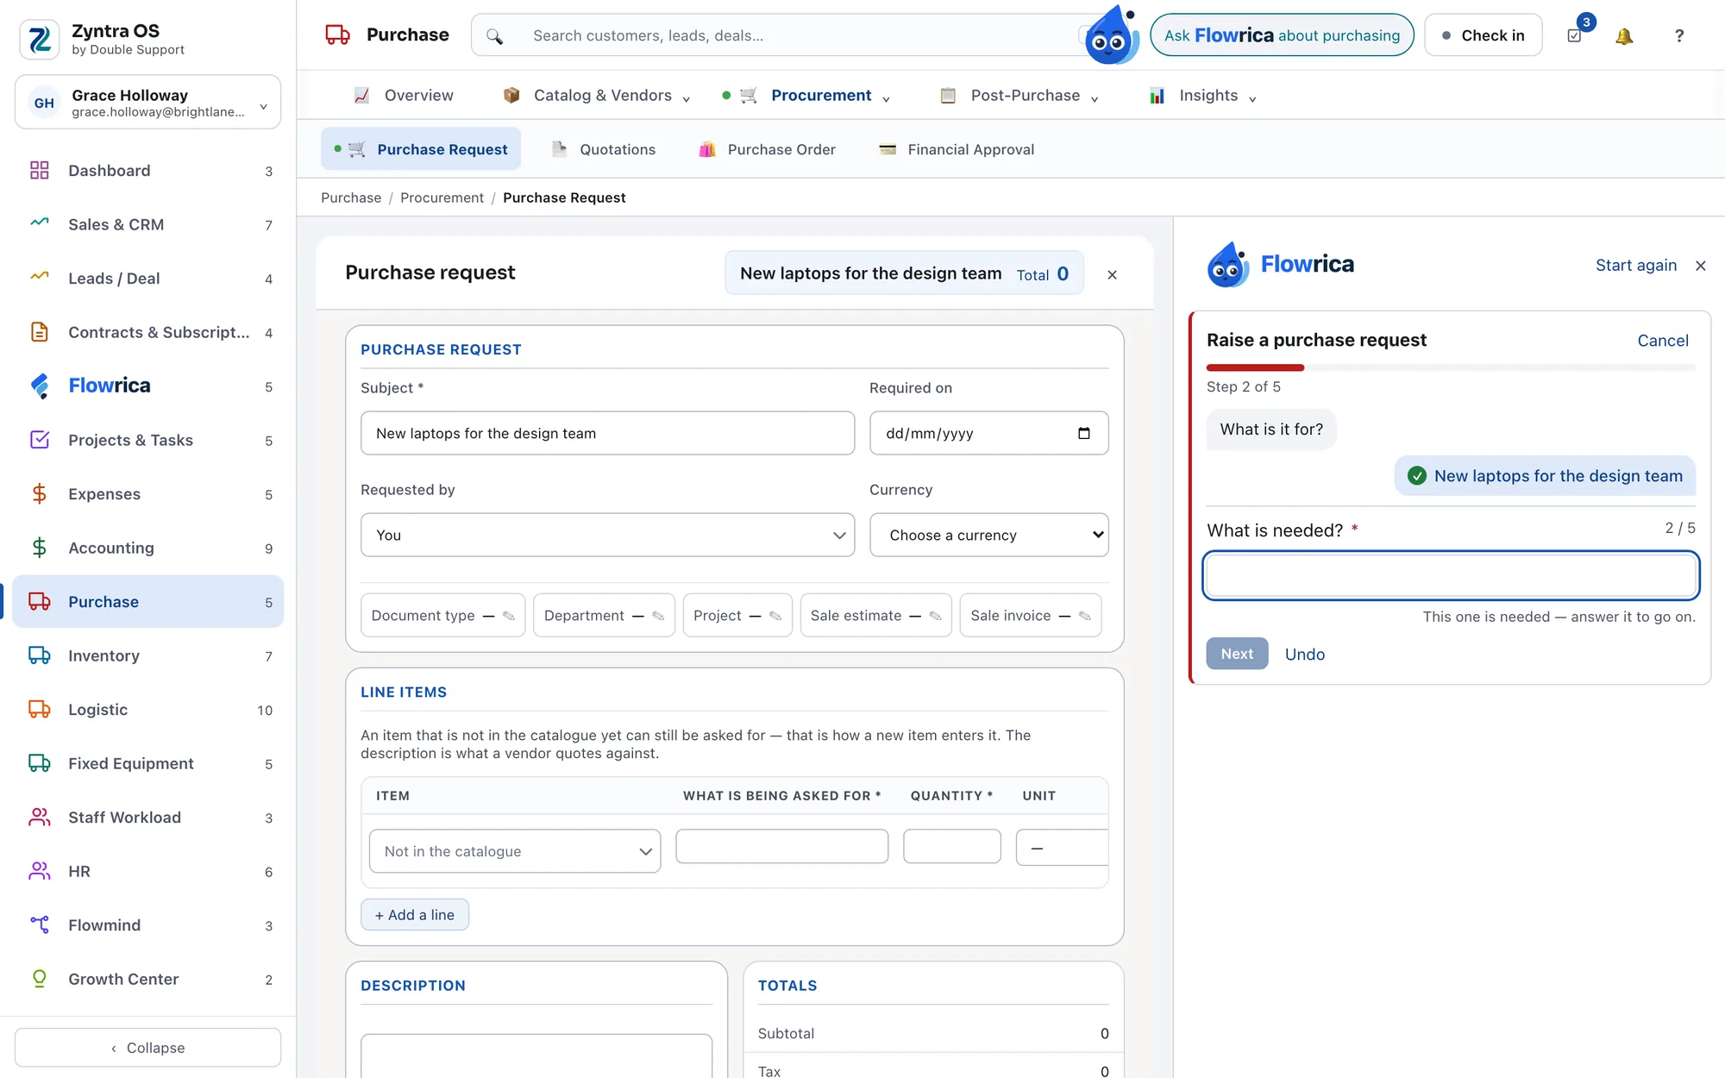
Task: Click the Undo link
Action: tap(1305, 655)
